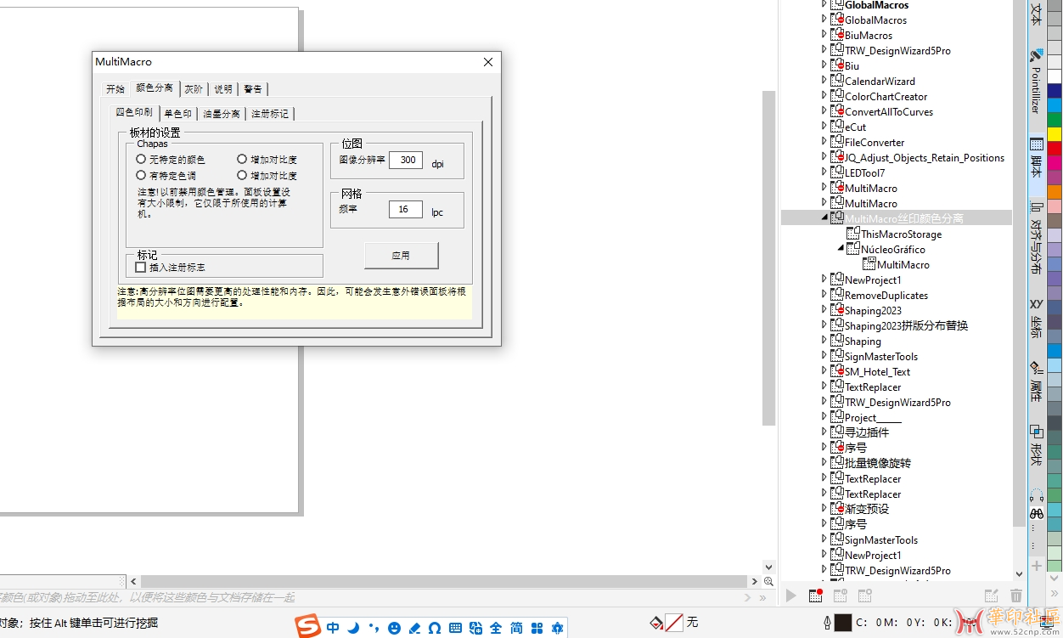Collapse the NúcleoGráfico node
The width and height of the screenshot is (1063, 638).
[841, 249]
